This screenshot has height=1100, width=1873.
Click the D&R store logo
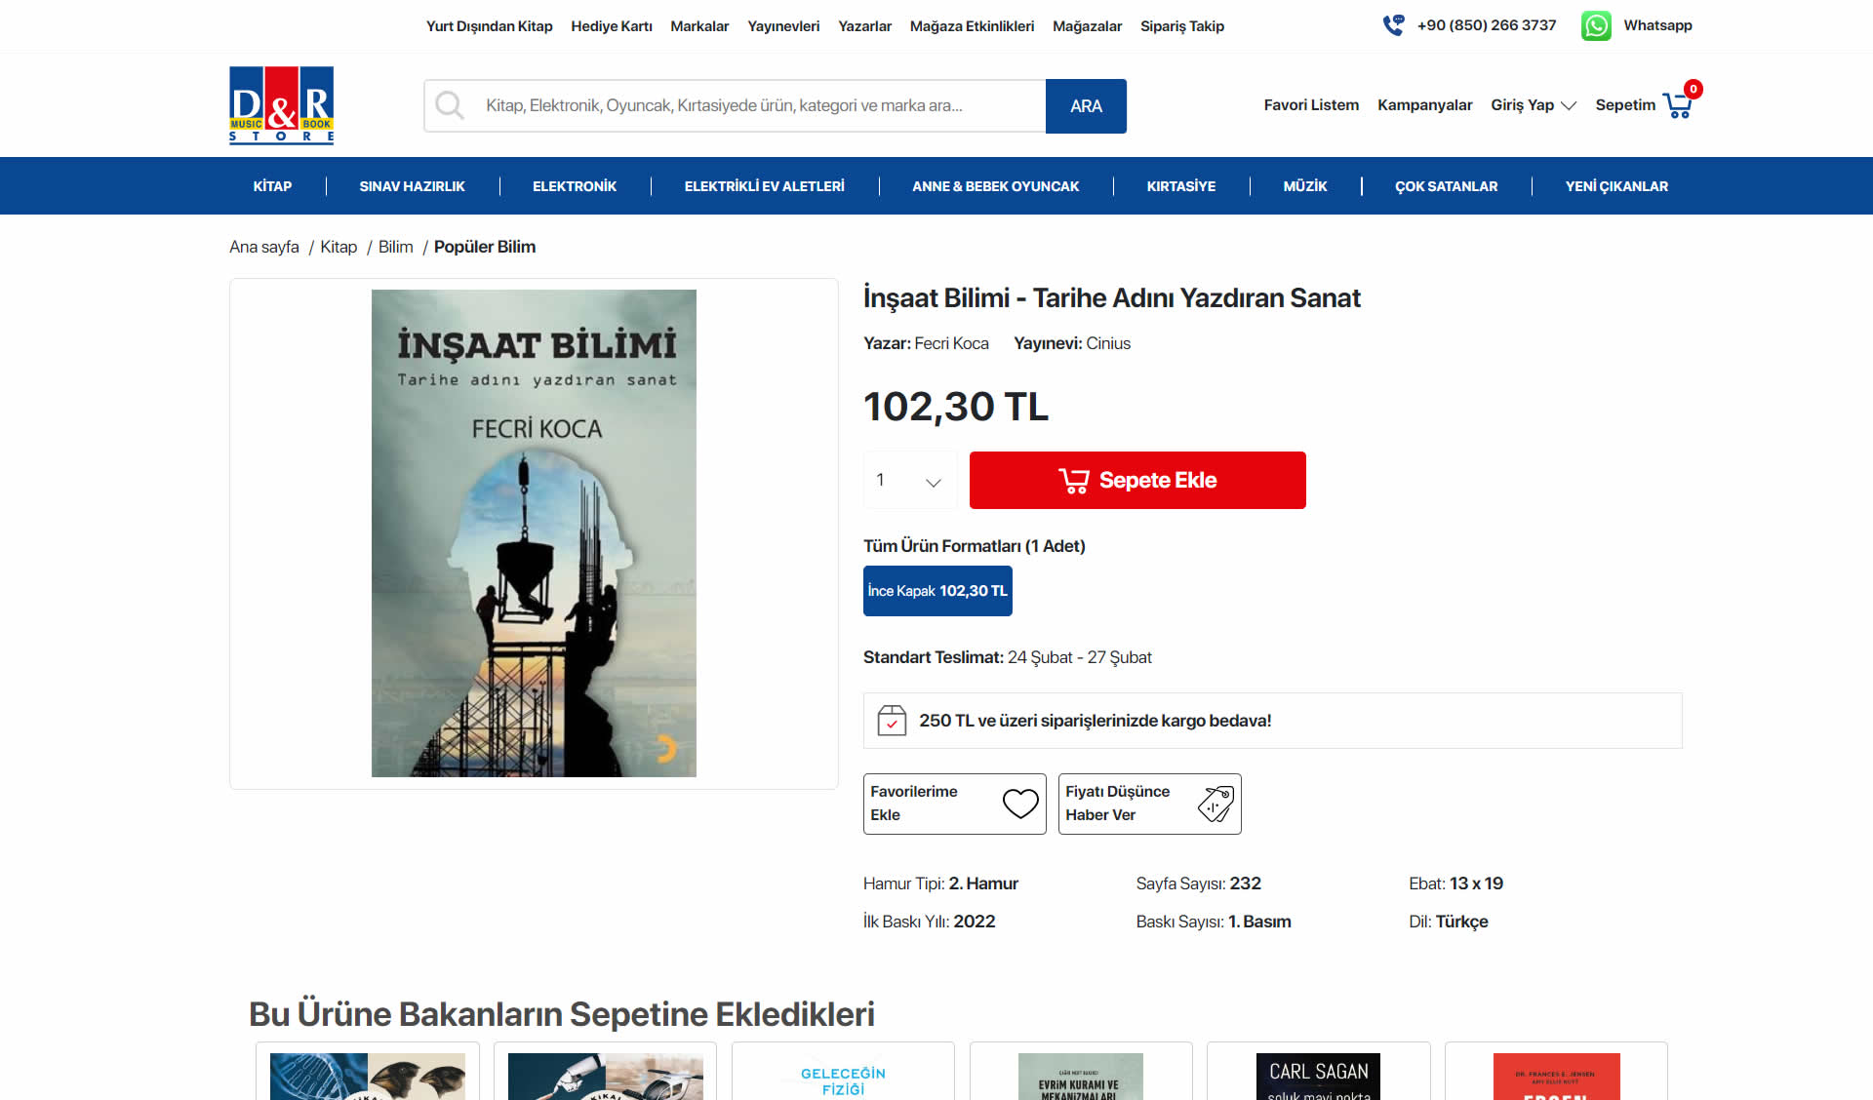tap(281, 105)
